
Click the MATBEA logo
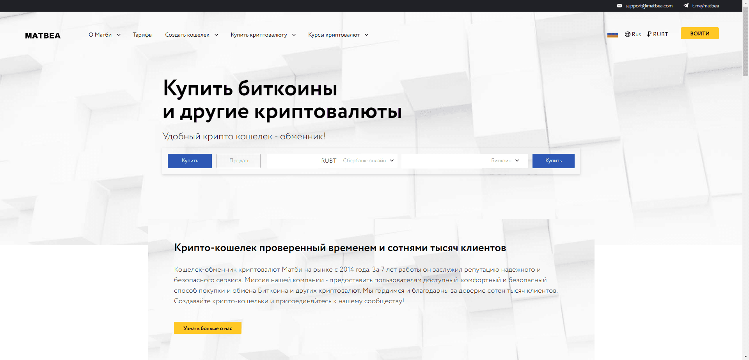(43, 35)
